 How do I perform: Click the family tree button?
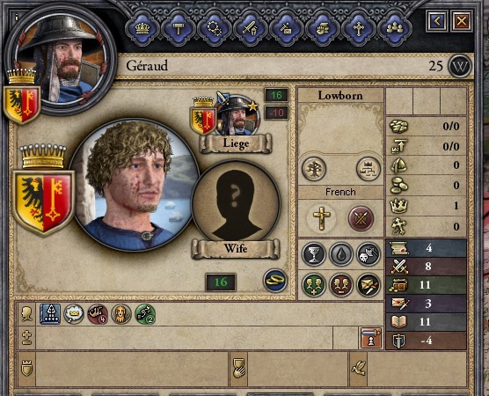(314, 170)
